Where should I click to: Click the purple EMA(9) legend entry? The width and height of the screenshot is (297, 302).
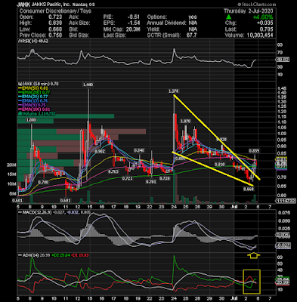pyautogui.click(x=32, y=106)
